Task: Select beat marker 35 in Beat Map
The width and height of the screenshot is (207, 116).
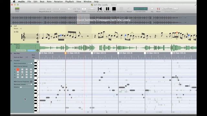Action: 171,53
